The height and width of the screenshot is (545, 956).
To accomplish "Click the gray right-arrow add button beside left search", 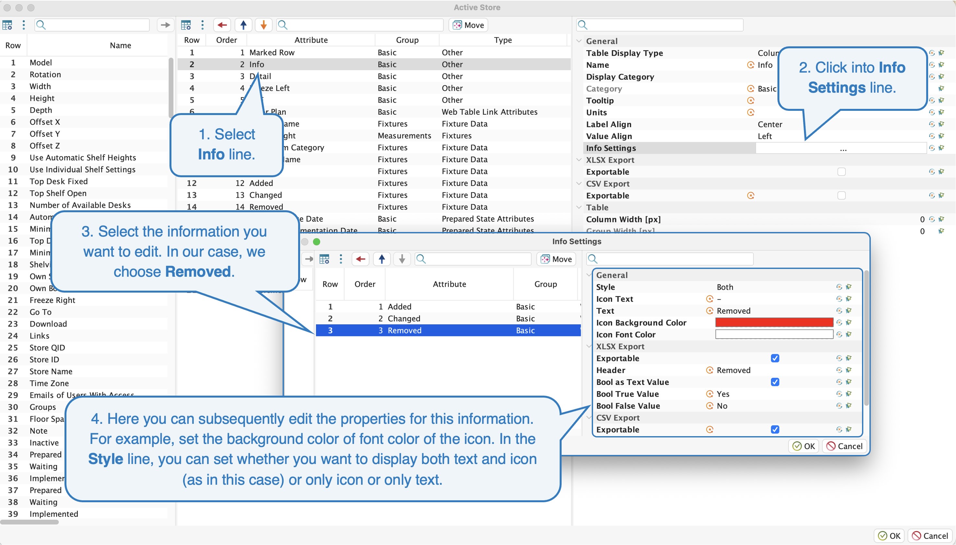I will [x=165, y=25].
